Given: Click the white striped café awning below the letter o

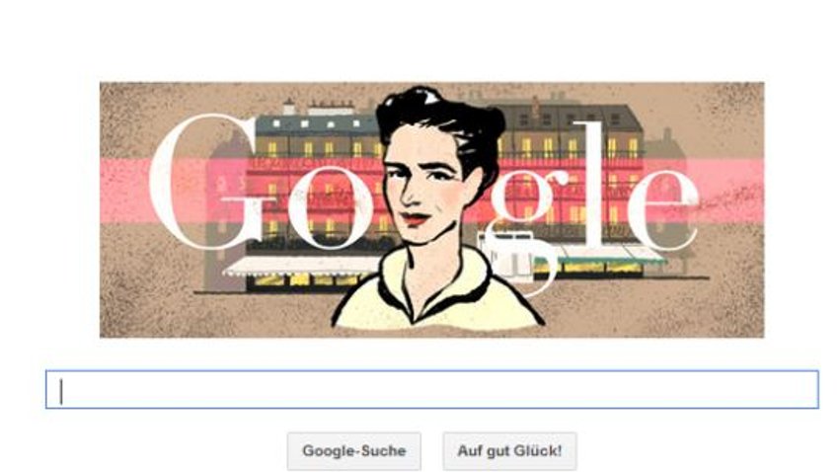Looking at the screenshot, I should tap(302, 266).
